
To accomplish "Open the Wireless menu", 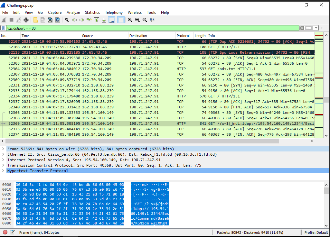I will pos(135,13).
